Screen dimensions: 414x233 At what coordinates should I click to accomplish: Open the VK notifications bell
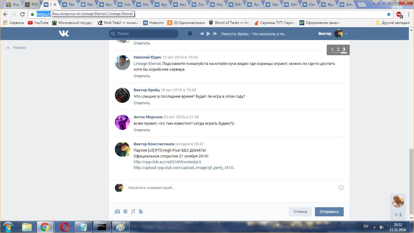[x=190, y=34]
